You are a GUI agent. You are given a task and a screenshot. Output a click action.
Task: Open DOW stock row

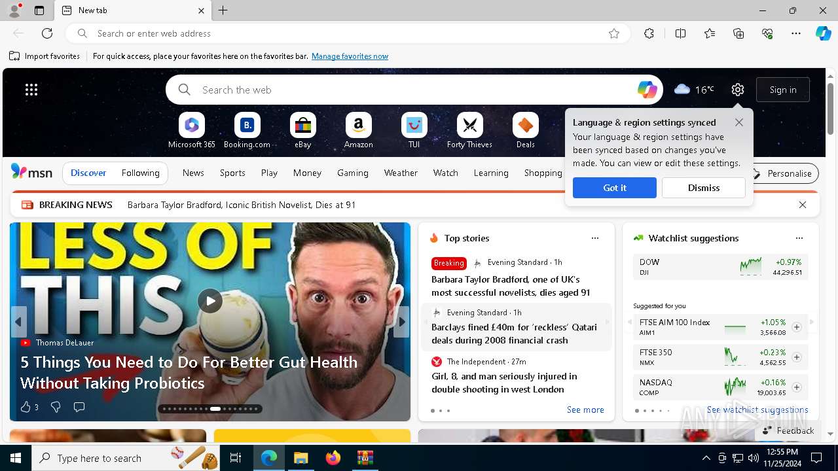click(721, 267)
